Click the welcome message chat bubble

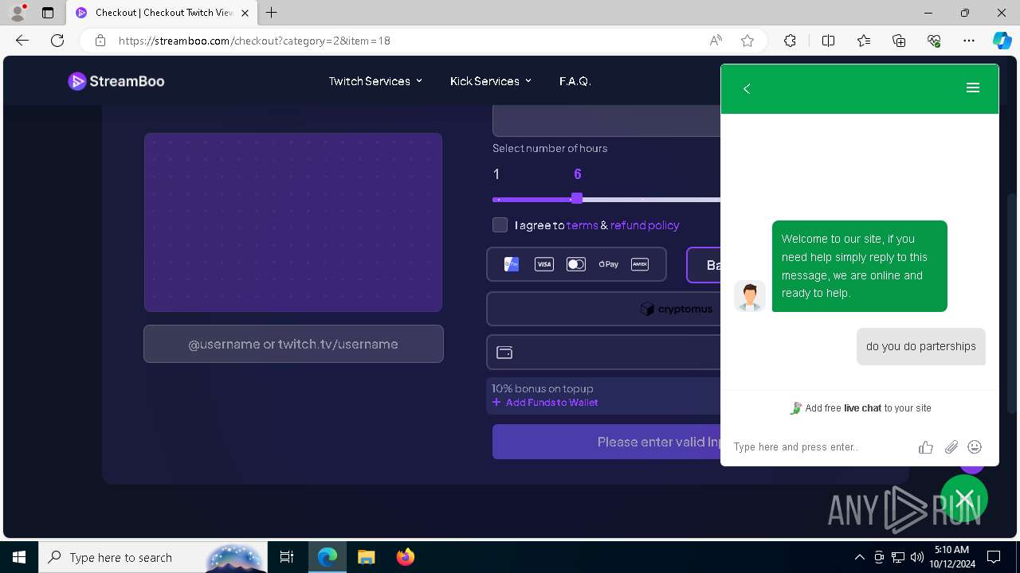coord(860,266)
